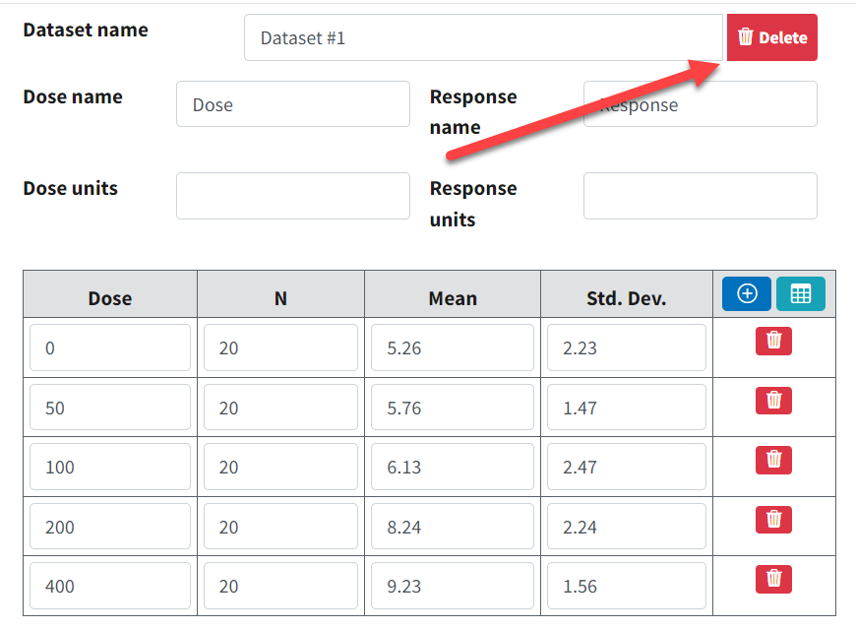This screenshot has height=629, width=856.
Task: Delete the row with dose 50
Action: pyautogui.click(x=773, y=401)
